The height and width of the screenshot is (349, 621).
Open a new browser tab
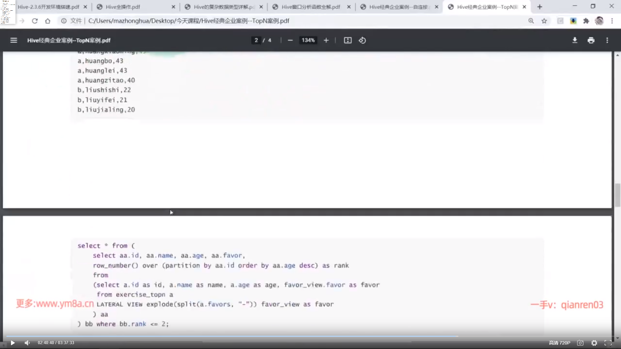point(539,7)
